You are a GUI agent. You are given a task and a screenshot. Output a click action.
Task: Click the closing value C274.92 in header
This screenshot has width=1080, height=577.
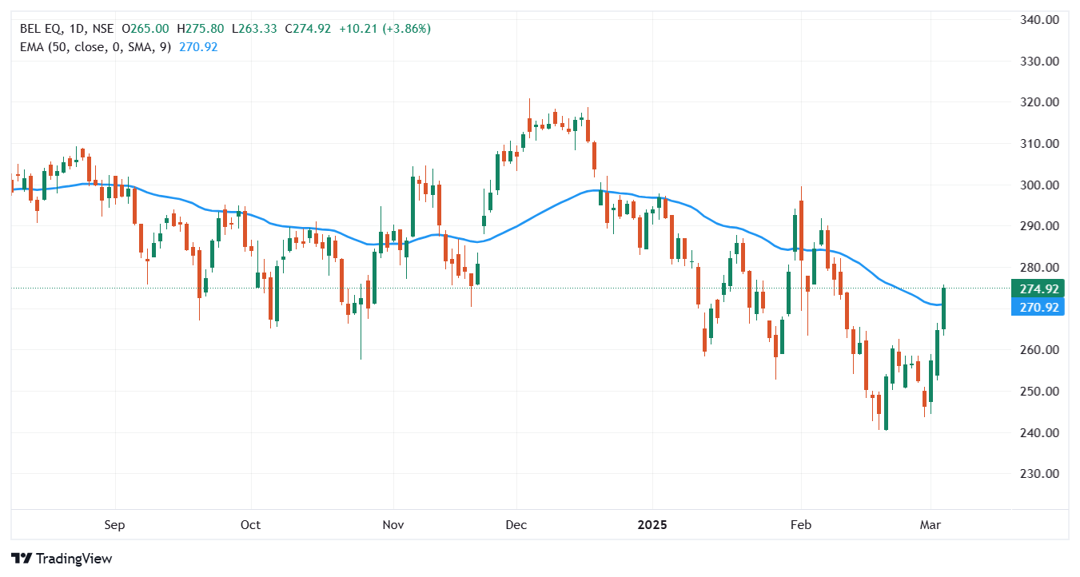(x=308, y=29)
